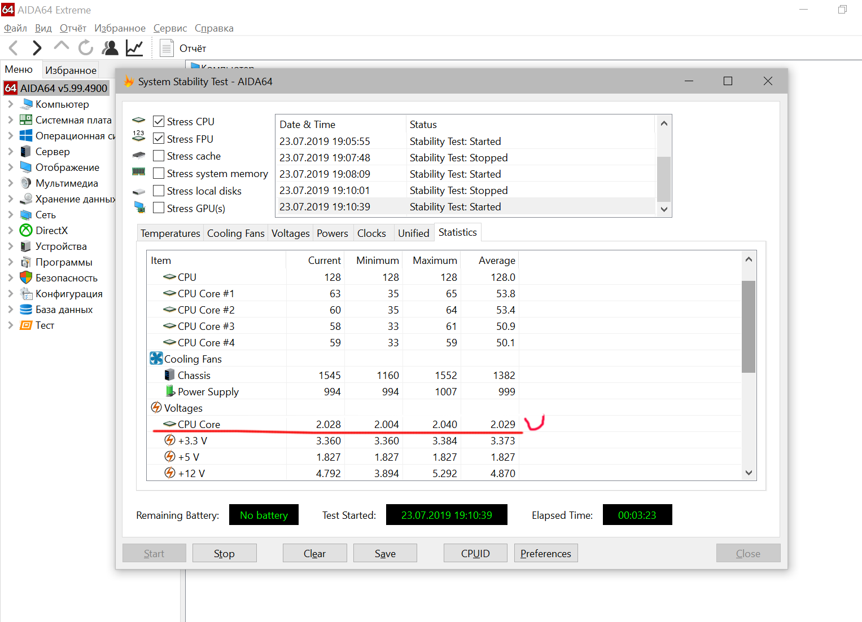
Task: Open the Unified tab
Action: [x=414, y=233]
